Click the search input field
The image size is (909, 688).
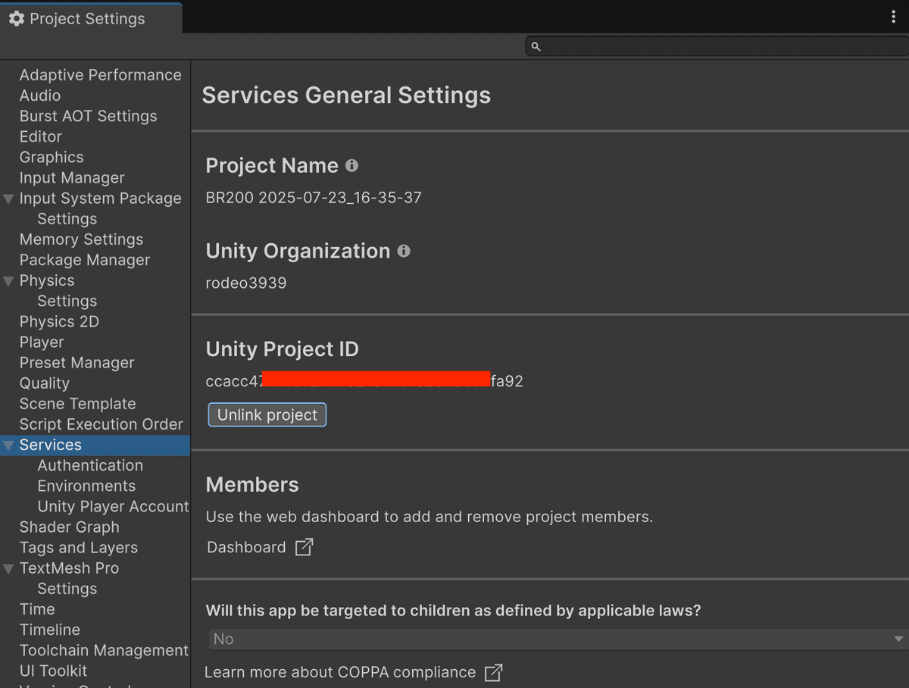(x=682, y=46)
